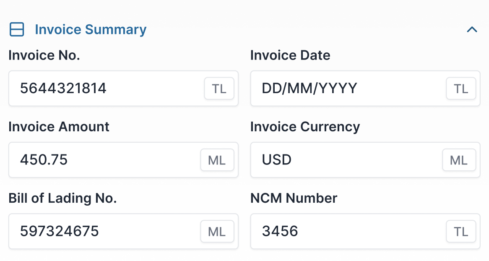This screenshot has height=261, width=489.
Task: Click the Invoice No. label
Action: (44, 55)
